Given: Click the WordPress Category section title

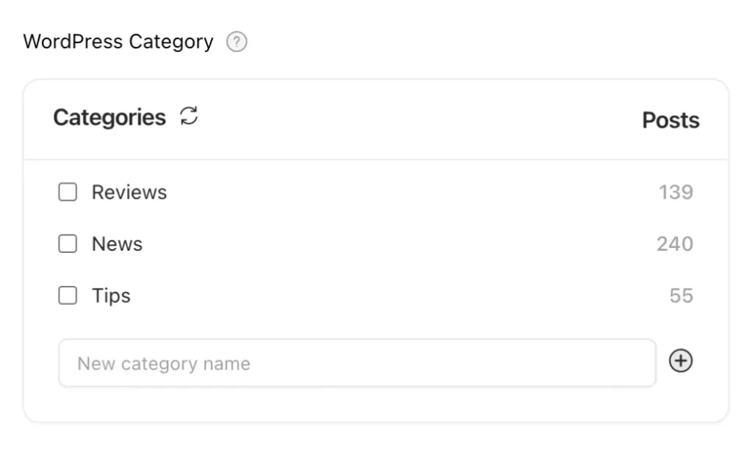Looking at the screenshot, I should coord(118,42).
